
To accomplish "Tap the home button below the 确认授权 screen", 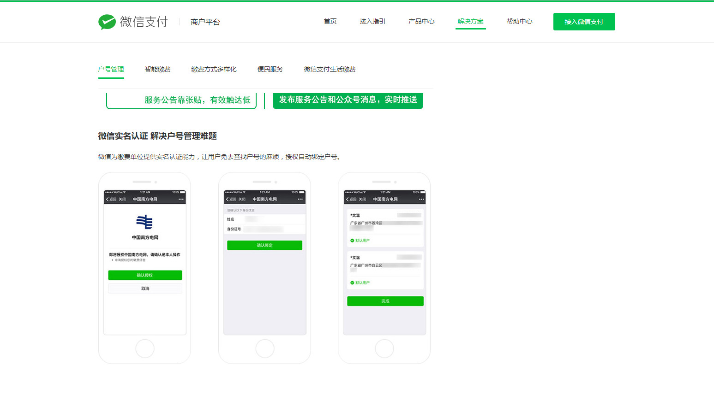I will click(x=145, y=349).
